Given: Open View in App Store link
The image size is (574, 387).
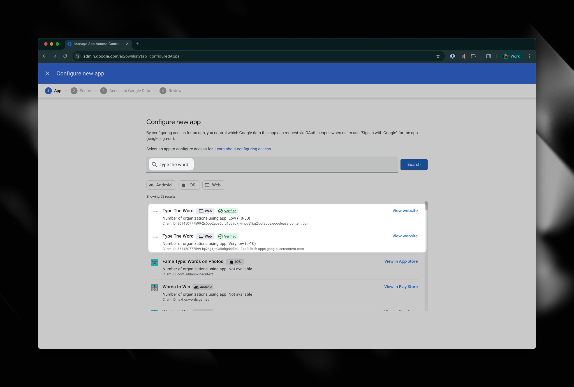Looking at the screenshot, I should pyautogui.click(x=401, y=261).
